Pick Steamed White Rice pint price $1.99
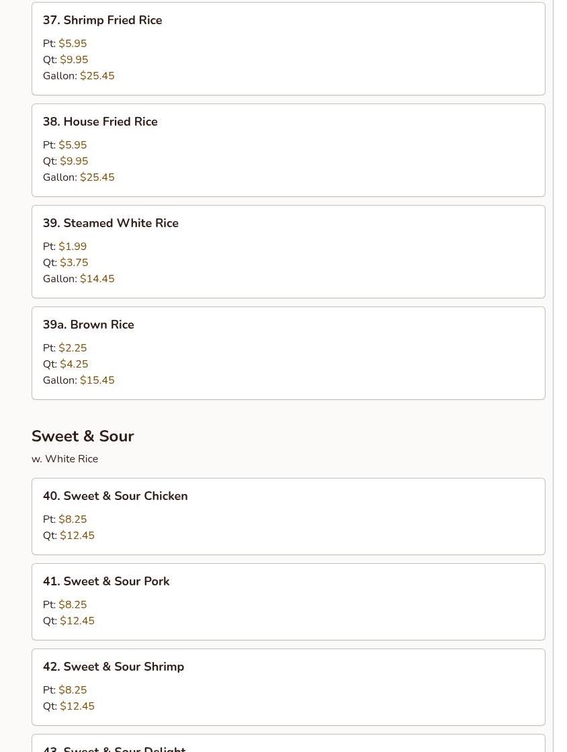 pyautogui.click(x=73, y=247)
